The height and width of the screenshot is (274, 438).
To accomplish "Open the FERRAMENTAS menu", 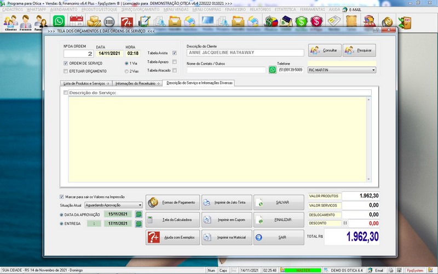I will 312,9.
